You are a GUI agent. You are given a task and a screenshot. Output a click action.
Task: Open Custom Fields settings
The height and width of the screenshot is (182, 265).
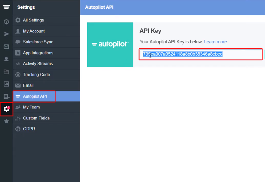(47, 118)
